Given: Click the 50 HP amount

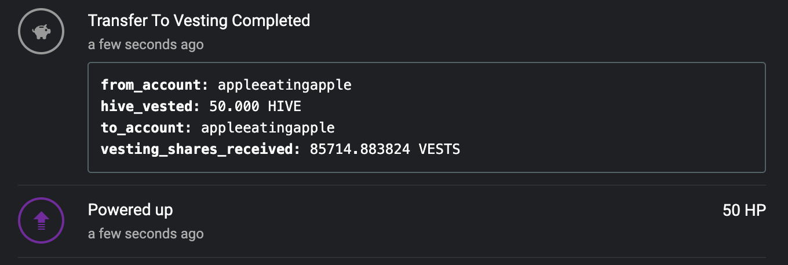Looking at the screenshot, I should [745, 211].
